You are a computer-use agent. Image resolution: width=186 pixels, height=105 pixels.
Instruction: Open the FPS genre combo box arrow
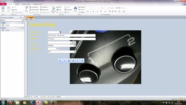pyautogui.click(x=75, y=52)
